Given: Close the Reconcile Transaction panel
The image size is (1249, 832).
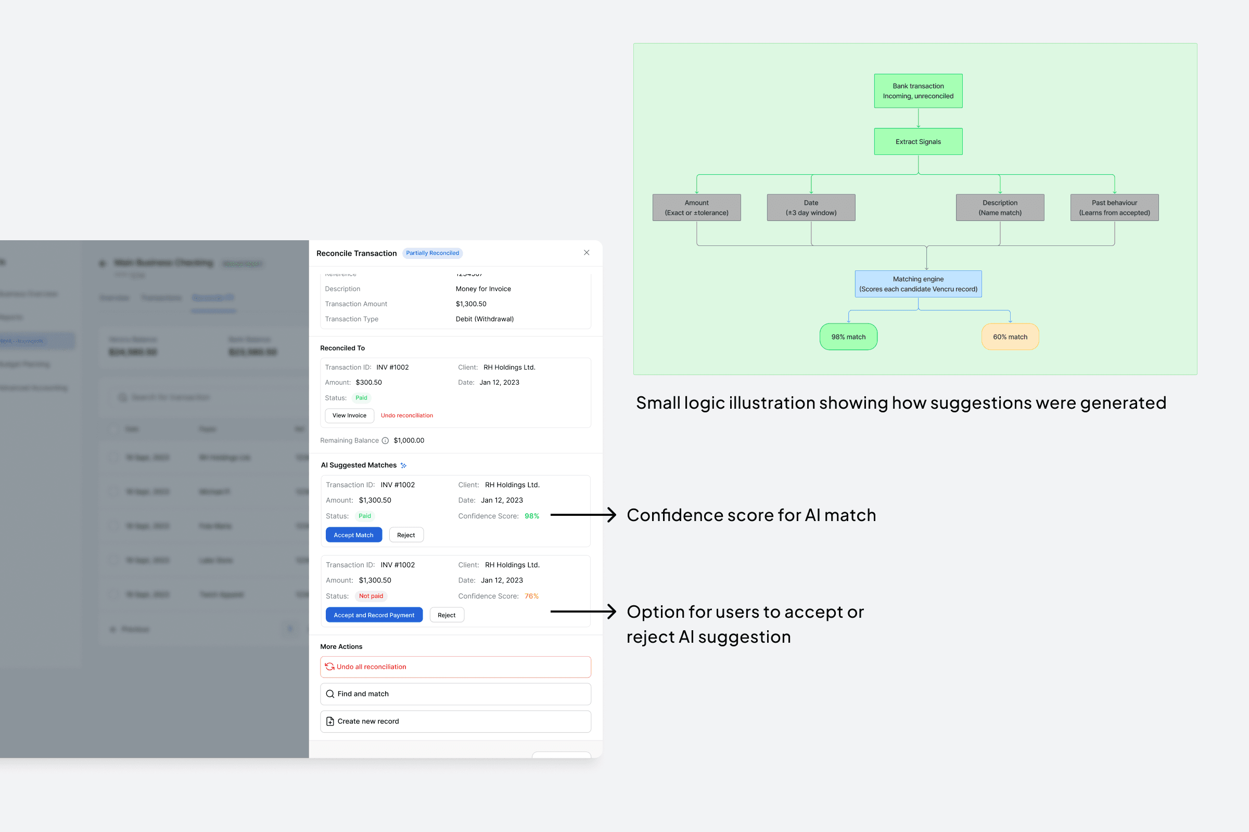Looking at the screenshot, I should tap(587, 253).
